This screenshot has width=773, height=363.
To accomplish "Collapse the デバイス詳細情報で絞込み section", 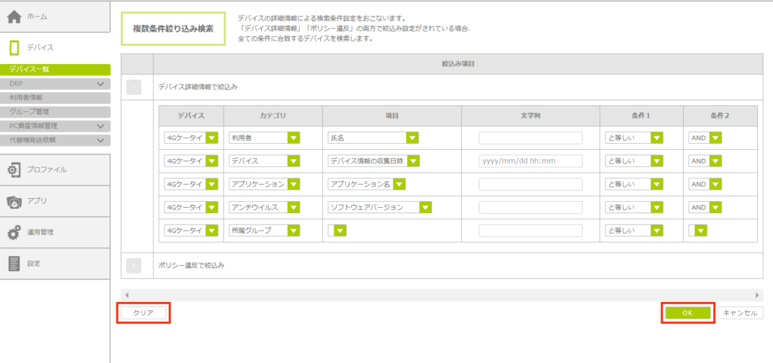I will (x=134, y=87).
